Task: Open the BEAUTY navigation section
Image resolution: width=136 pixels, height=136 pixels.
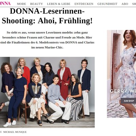Action: coord(36,4)
